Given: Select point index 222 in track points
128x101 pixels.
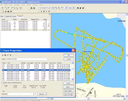Looking at the screenshot, I should pos(36,72).
